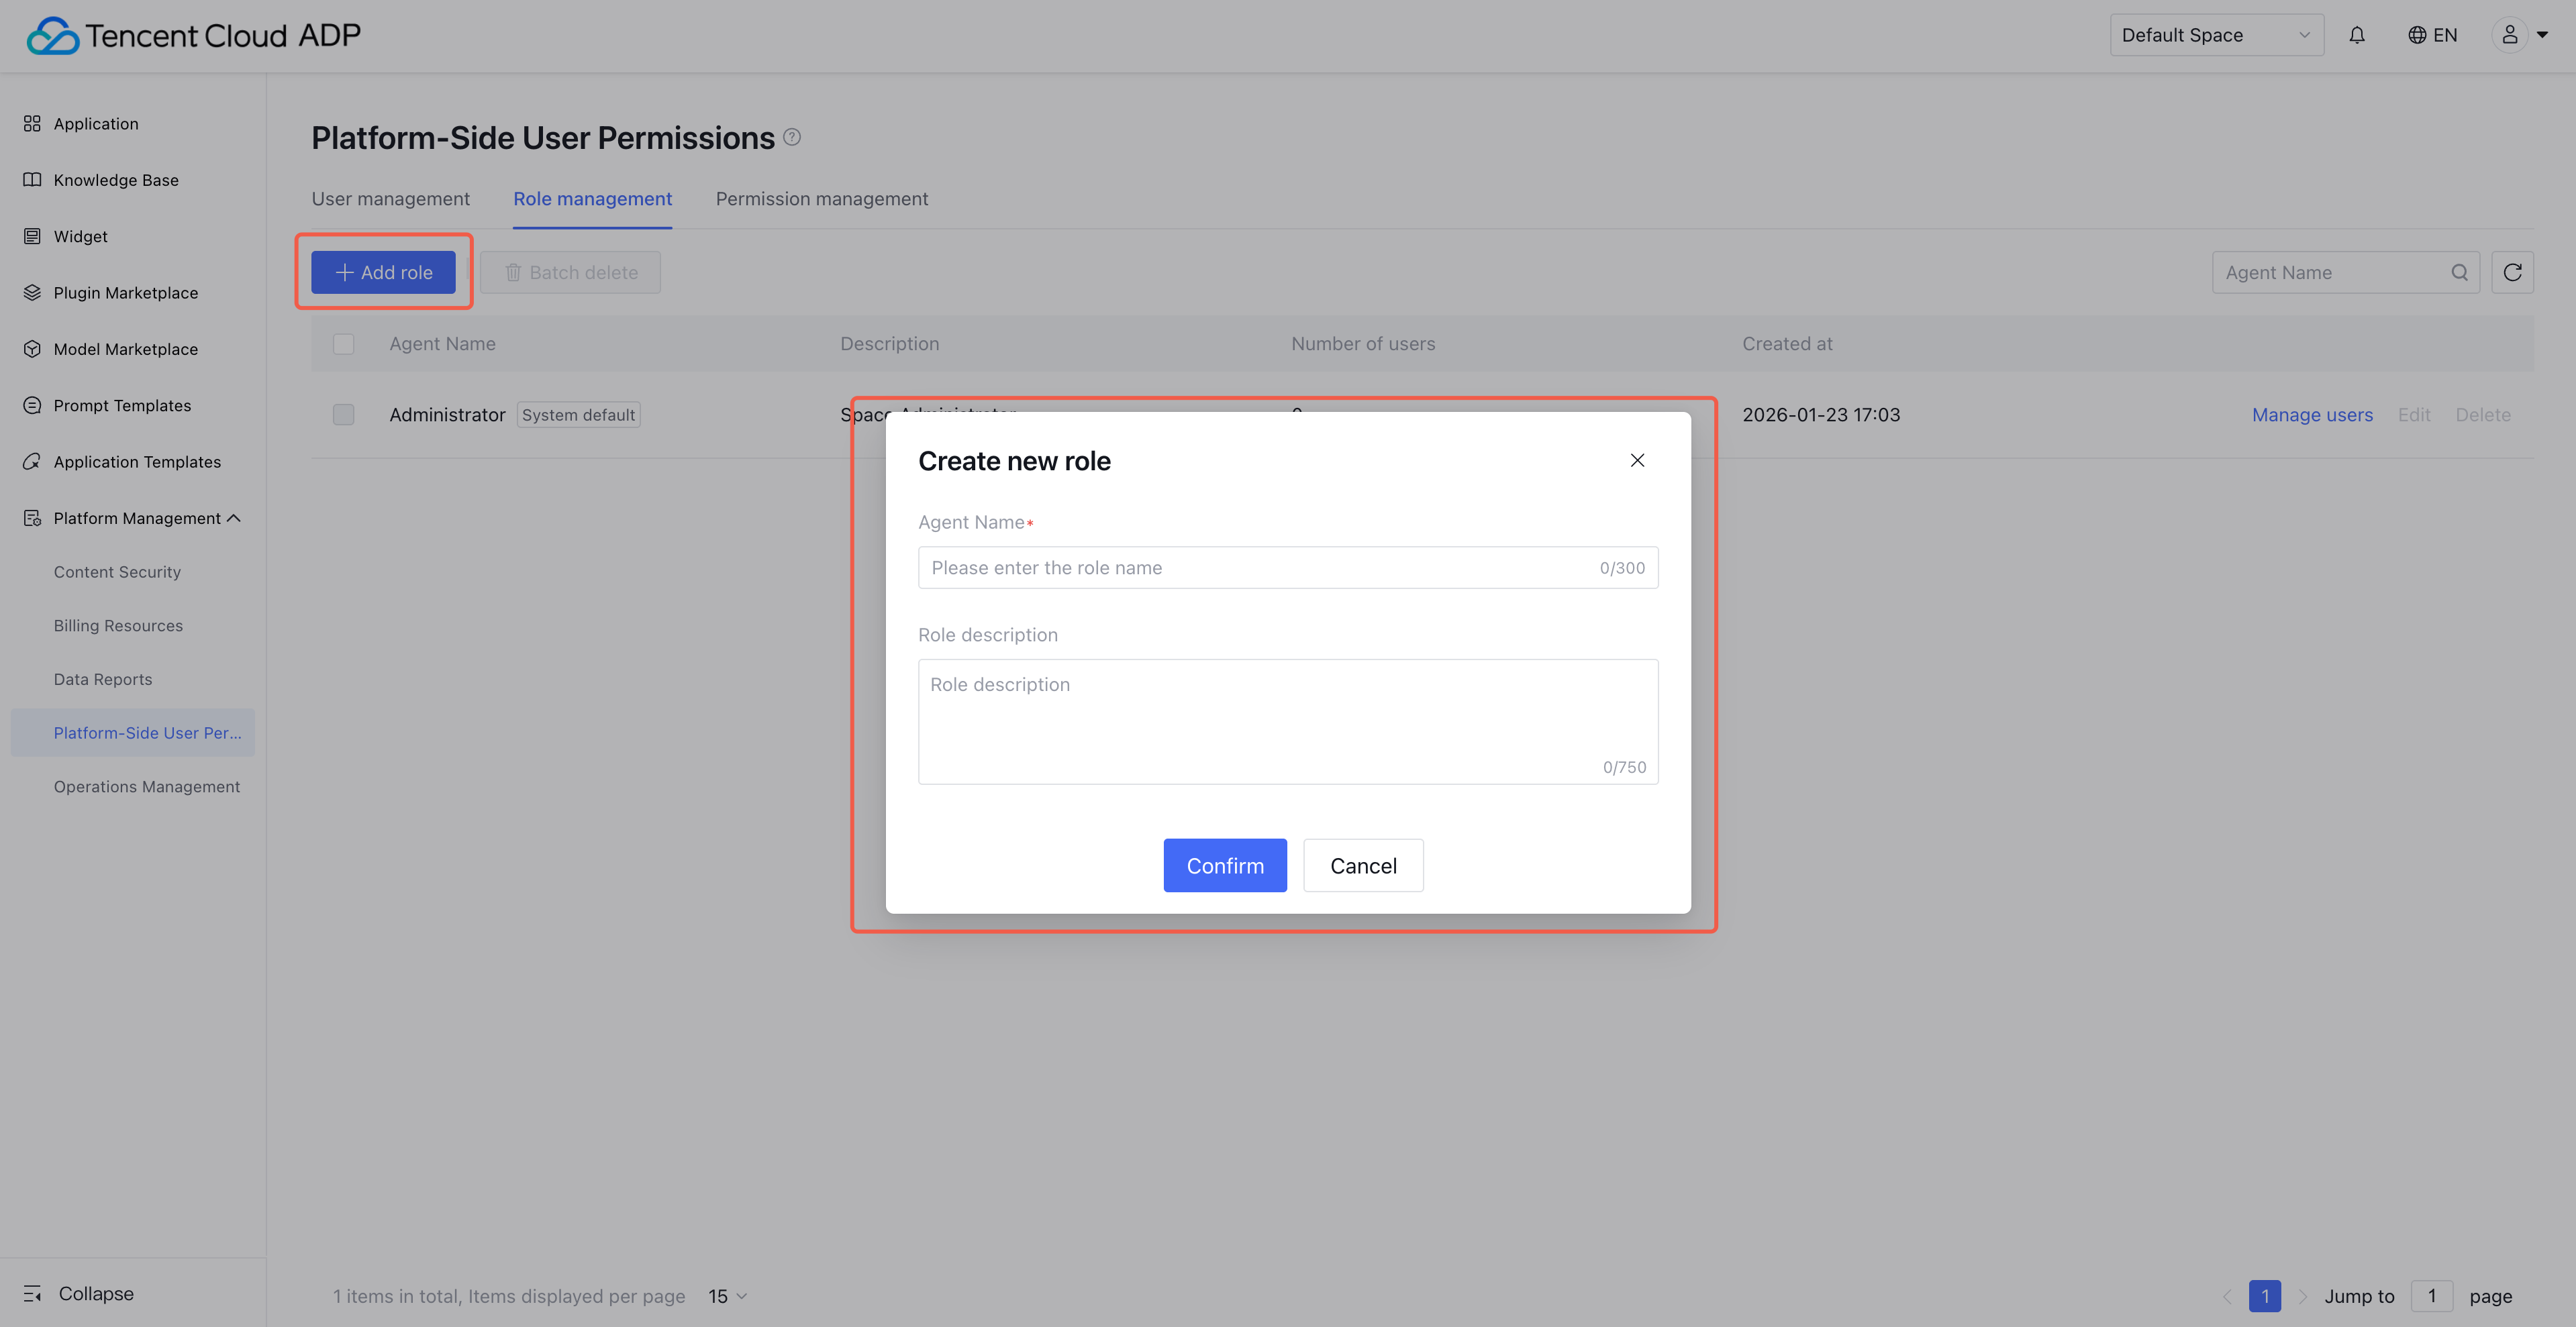This screenshot has height=1327, width=2576.
Task: Click the search magnifier in Agent Name field
Action: point(2459,272)
